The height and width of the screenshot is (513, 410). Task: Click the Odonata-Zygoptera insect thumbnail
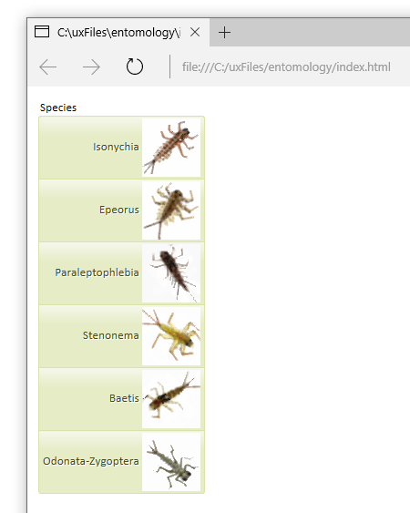tap(171, 462)
